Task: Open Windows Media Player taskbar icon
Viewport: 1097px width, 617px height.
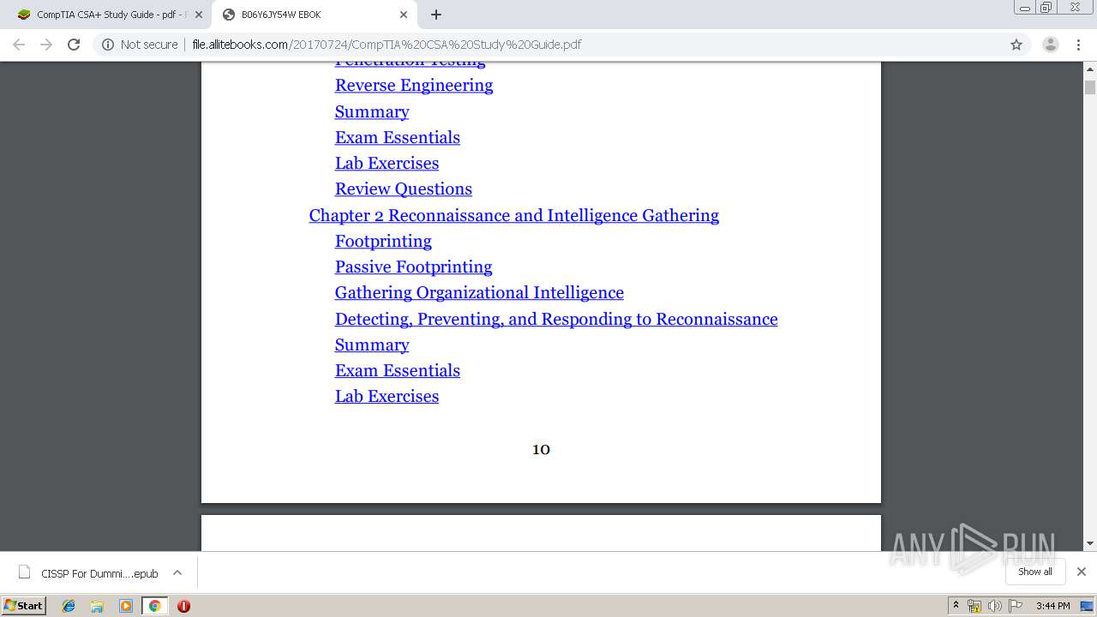Action: click(126, 606)
